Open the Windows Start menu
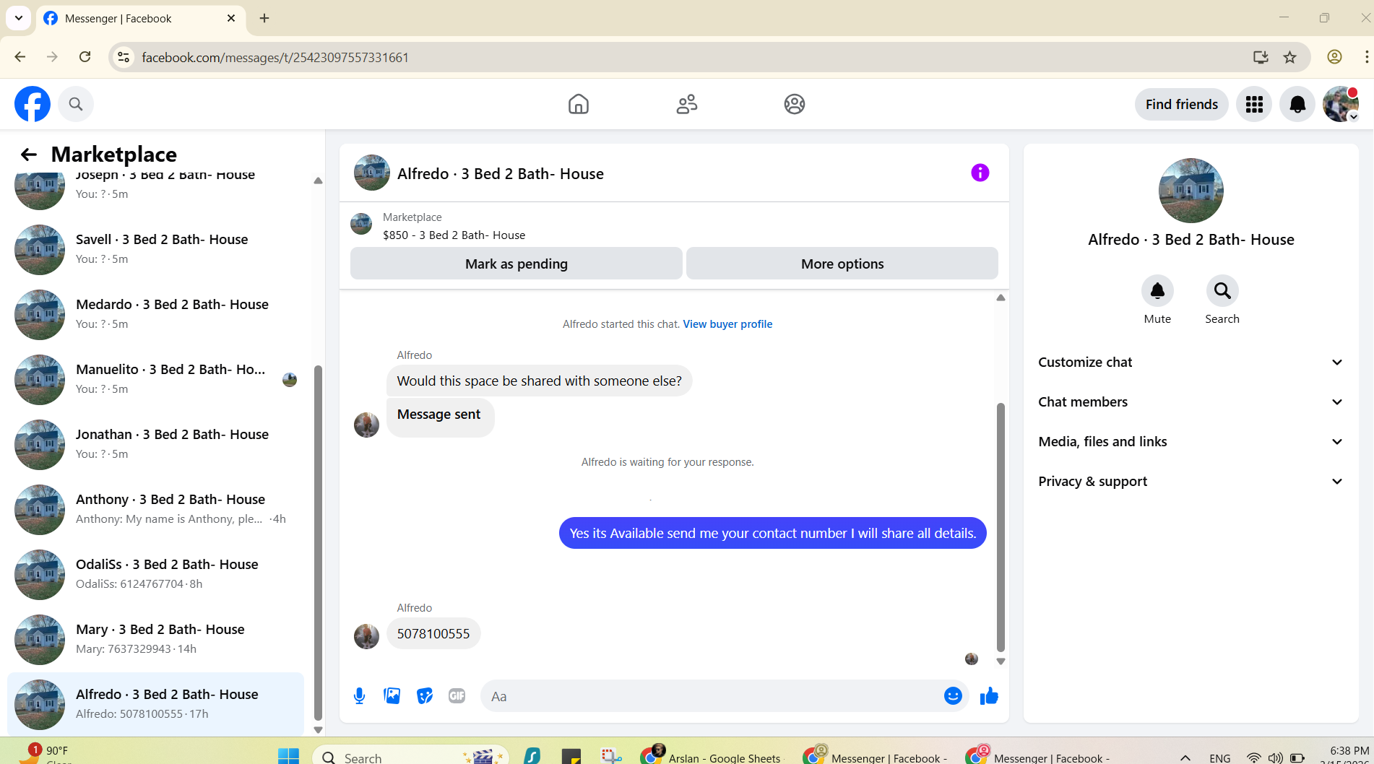The image size is (1374, 764). click(x=288, y=756)
